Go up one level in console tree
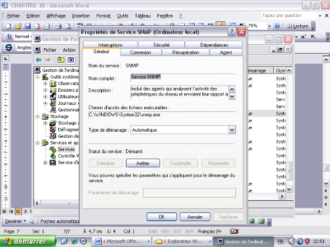Screen dimensions: 330x247 click(61, 60)
